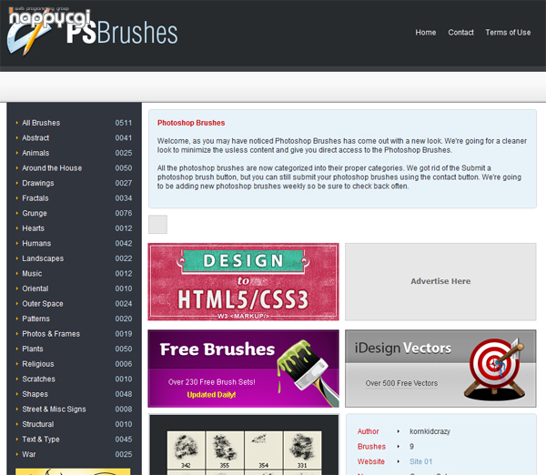The width and height of the screenshot is (546, 475).
Task: Open the Home menu item
Action: 426,33
